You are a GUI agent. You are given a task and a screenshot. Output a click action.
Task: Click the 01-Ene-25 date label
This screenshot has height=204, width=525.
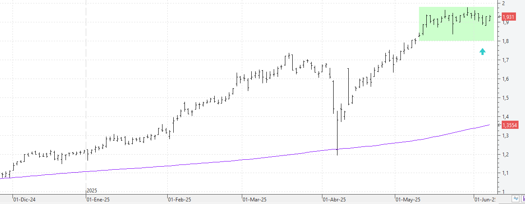pos(98,200)
